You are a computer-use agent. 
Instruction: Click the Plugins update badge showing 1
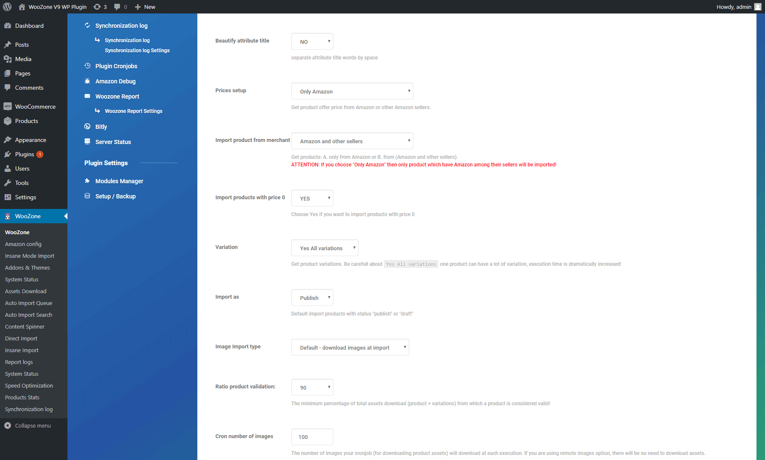40,154
